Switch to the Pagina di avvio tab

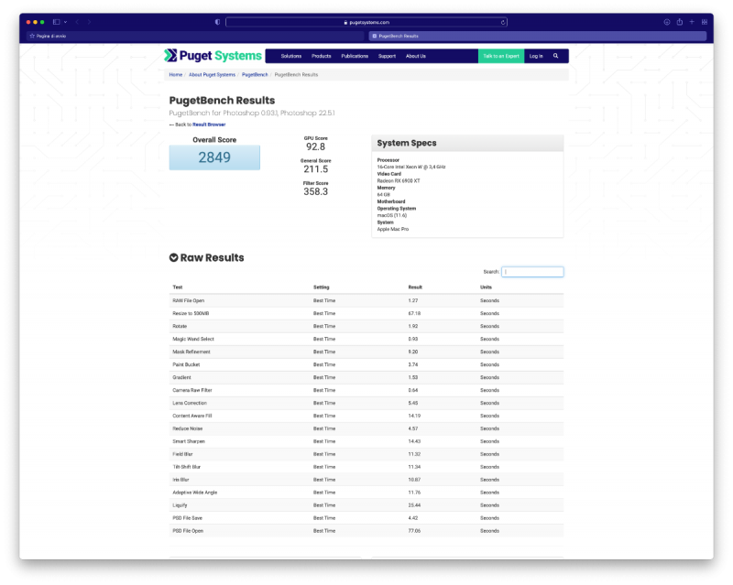tap(194, 36)
